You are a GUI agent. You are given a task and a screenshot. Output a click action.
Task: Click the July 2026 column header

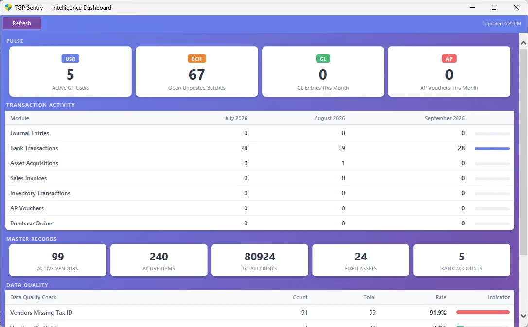236,118
